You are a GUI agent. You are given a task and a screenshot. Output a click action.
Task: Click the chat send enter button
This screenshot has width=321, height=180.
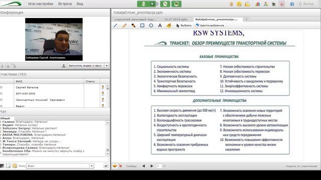106,166
